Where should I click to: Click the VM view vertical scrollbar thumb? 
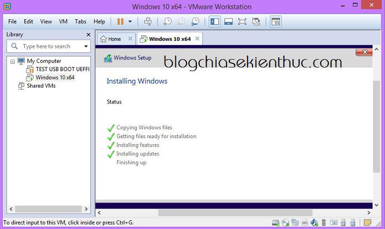click(x=376, y=127)
